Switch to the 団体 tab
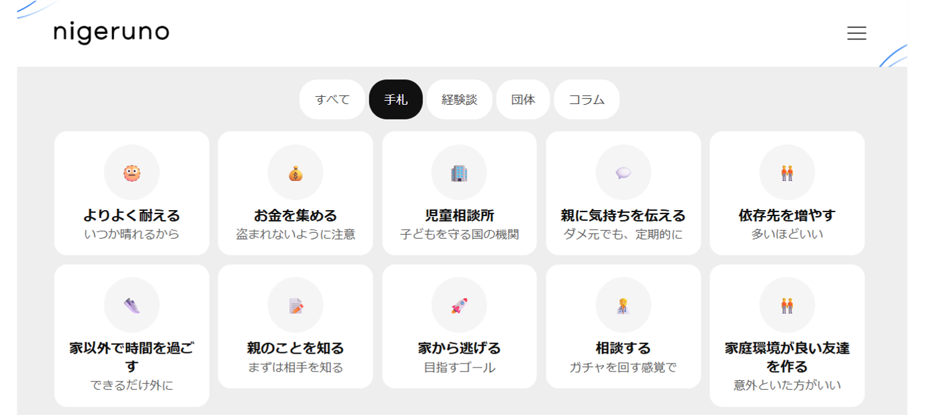Screen dimensions: 927x415 coord(523,99)
